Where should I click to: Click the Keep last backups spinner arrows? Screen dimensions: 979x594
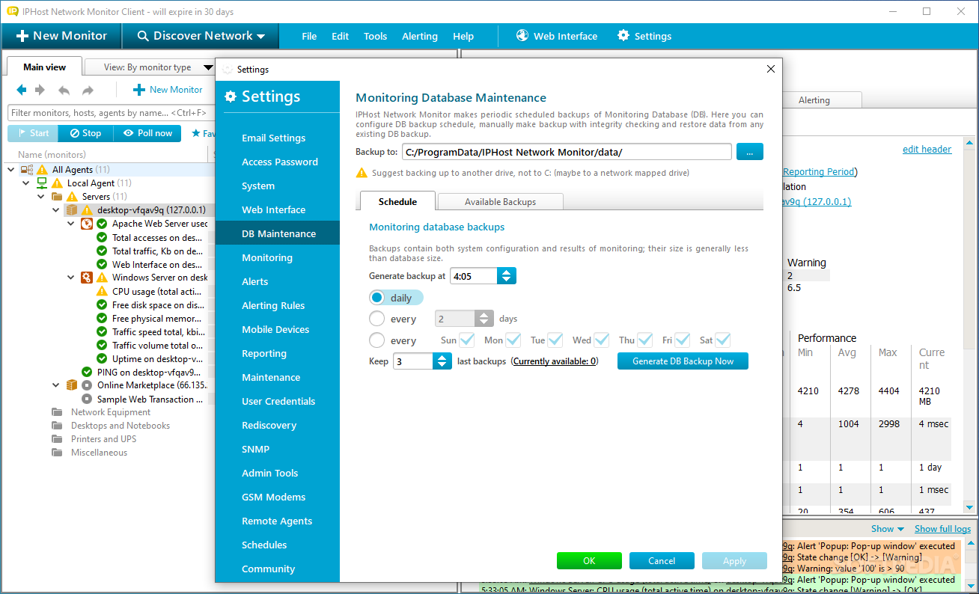(x=442, y=361)
